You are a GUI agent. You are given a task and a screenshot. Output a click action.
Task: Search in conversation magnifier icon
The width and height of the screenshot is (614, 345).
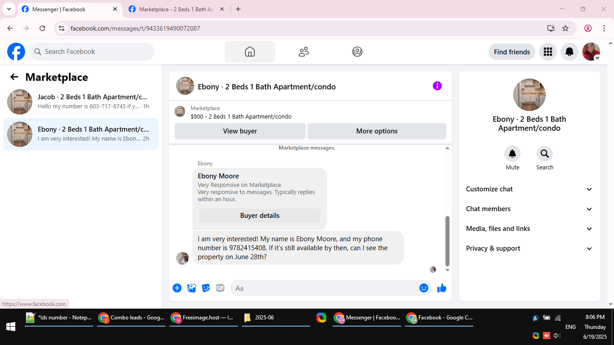coord(545,154)
